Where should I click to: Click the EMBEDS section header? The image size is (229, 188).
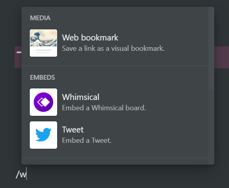42,77
